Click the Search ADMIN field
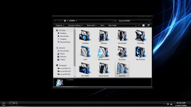Screen dimensions: 191x107 pyautogui.click(x=135, y=21)
